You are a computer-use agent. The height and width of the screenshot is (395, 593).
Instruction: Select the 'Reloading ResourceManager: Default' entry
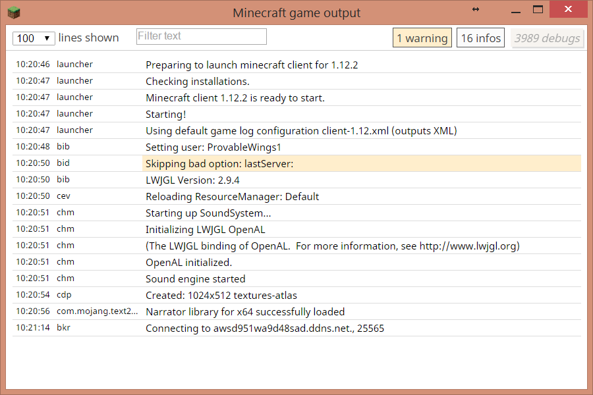pos(232,196)
